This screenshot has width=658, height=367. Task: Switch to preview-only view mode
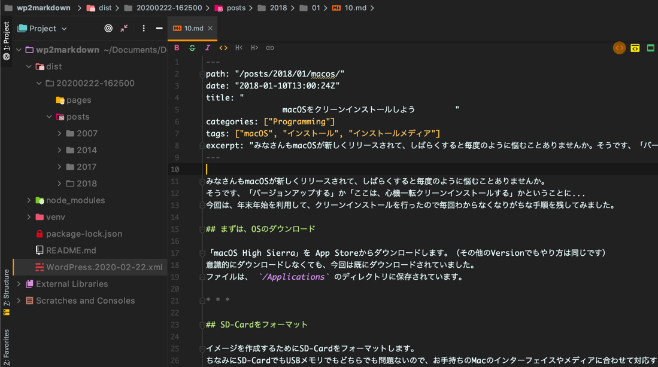pos(650,48)
